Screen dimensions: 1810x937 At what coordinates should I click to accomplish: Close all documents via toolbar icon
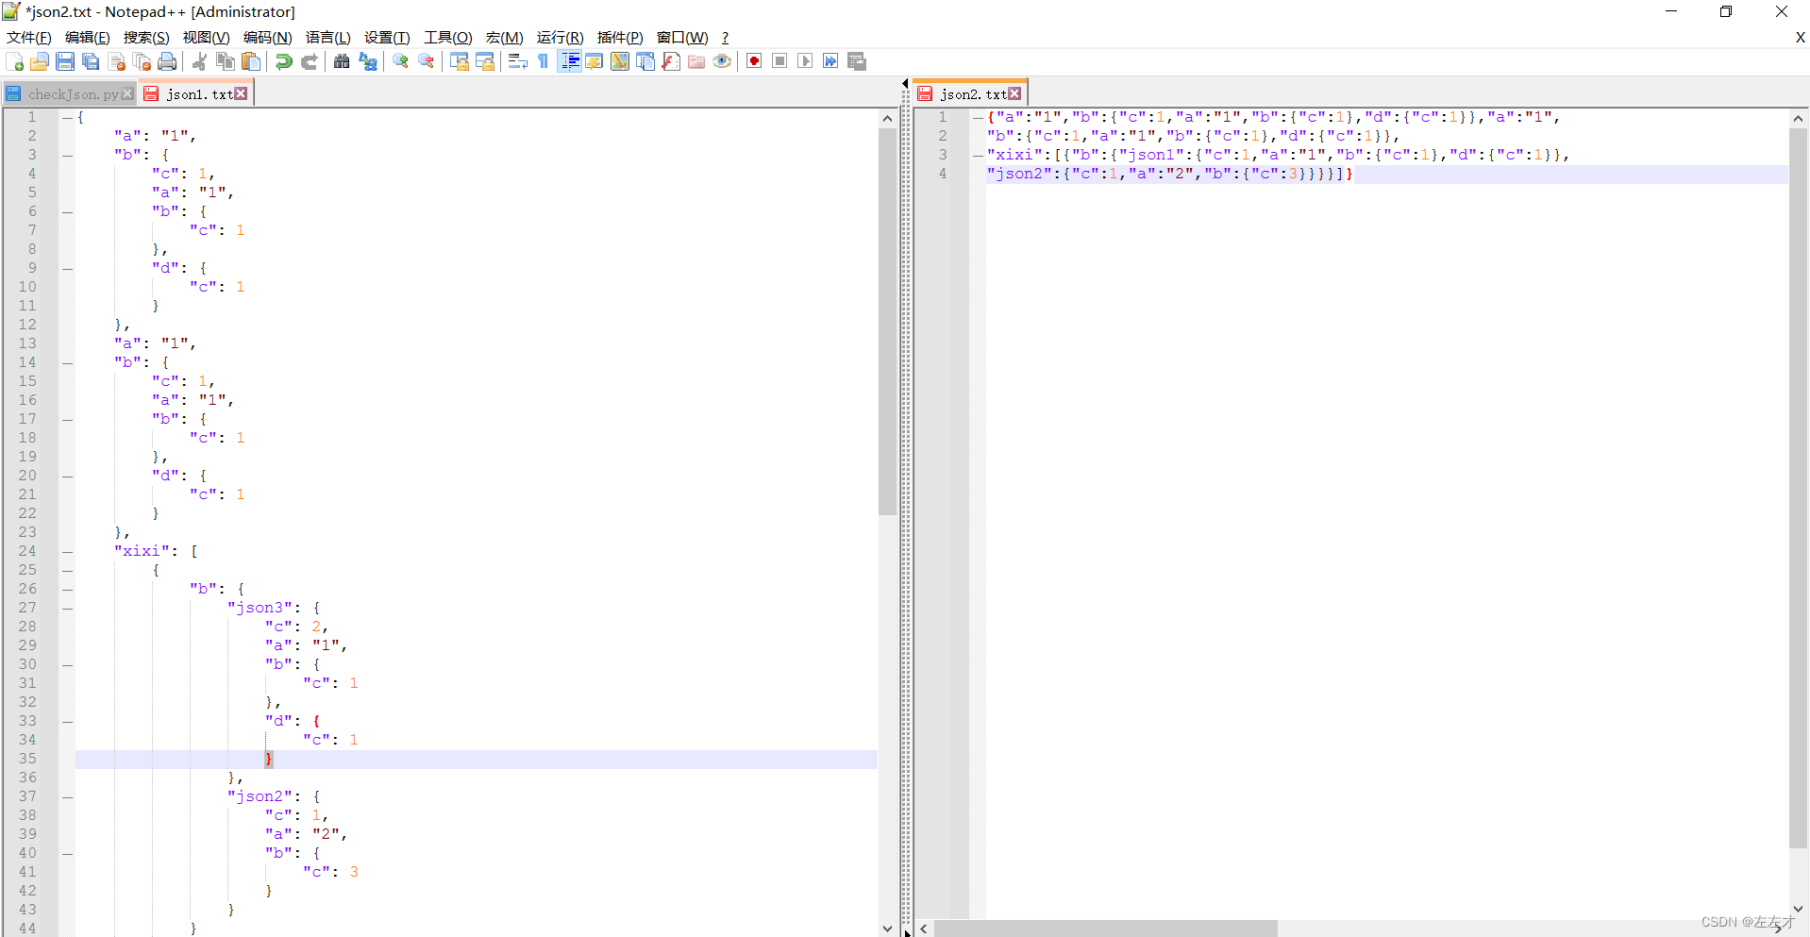point(142,61)
